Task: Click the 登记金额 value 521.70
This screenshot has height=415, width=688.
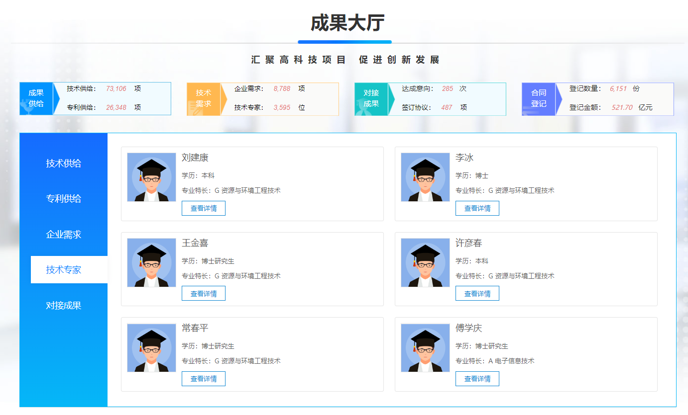Action: coord(622,107)
